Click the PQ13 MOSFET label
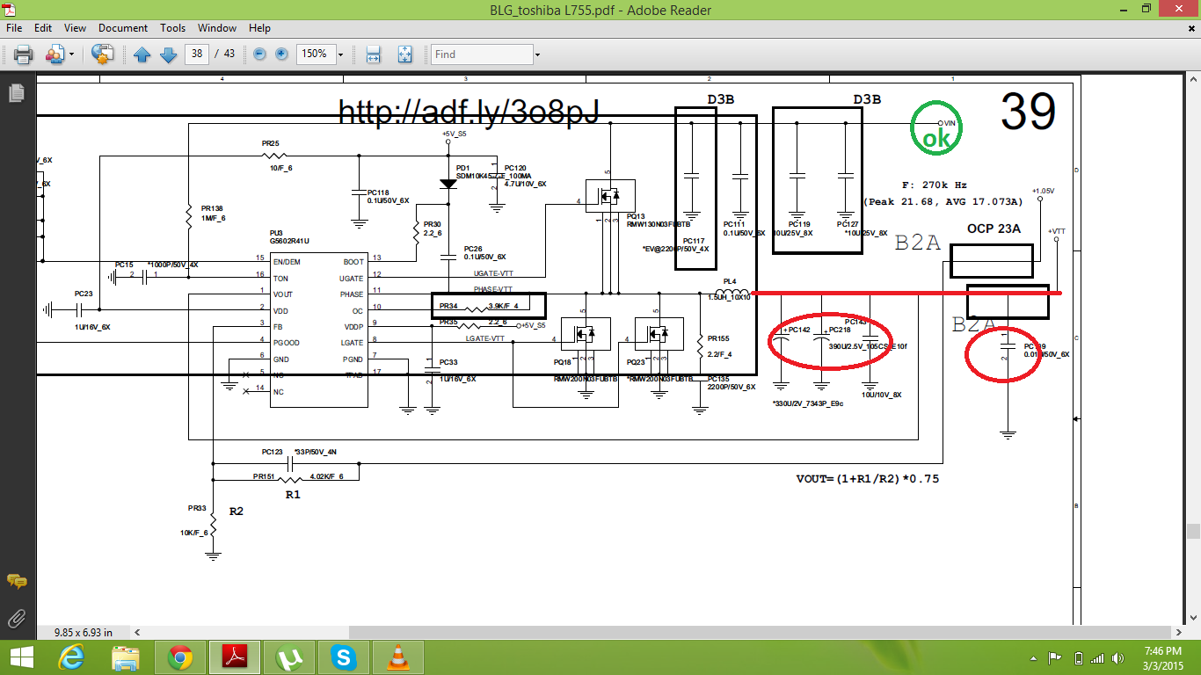This screenshot has width=1201, height=675. 636,215
